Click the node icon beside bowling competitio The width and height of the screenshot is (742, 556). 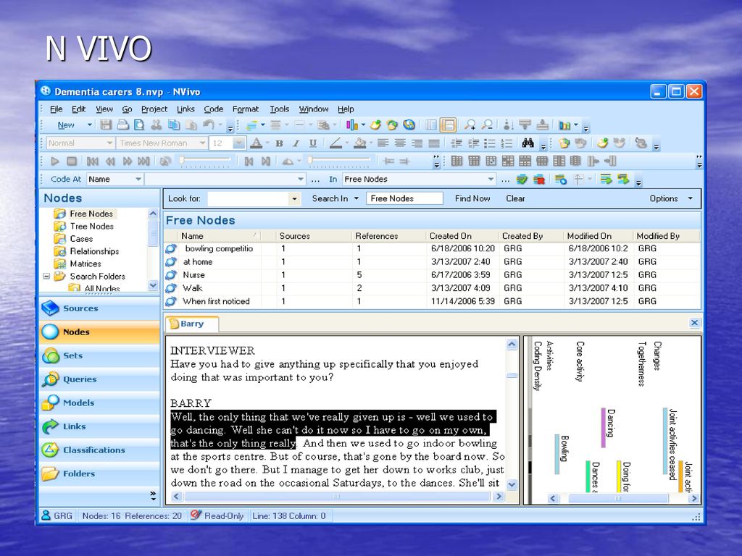coord(171,249)
